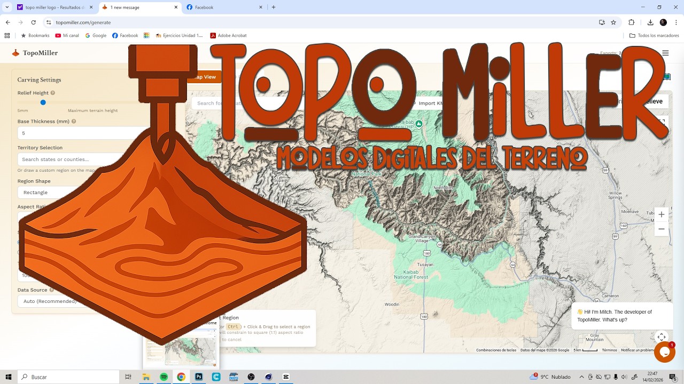684x384 pixels.
Task: Go back in browser history
Action: tap(7, 22)
